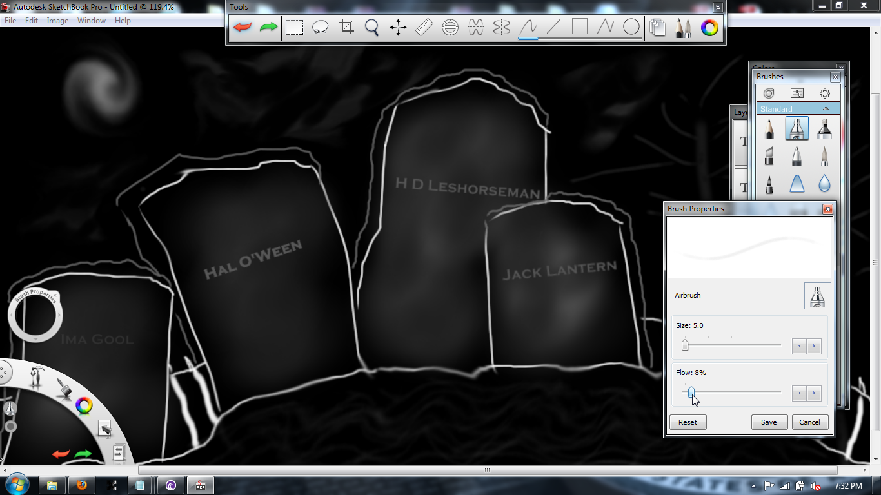Activate the Zoom magnifier tool
The image size is (881, 495).
click(372, 27)
